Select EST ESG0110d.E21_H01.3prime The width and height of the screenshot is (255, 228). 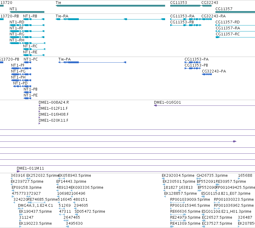[x=203, y=215]
